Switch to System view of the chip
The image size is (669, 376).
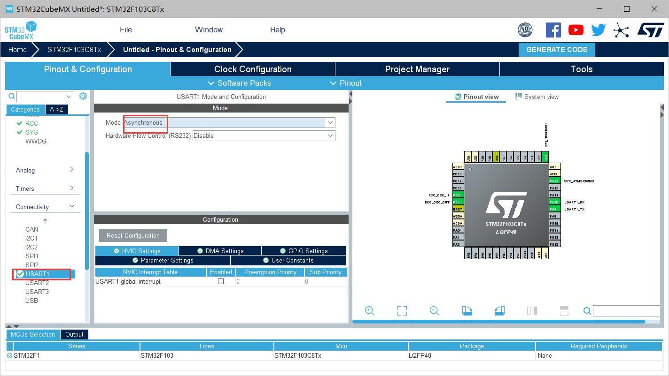tap(537, 96)
